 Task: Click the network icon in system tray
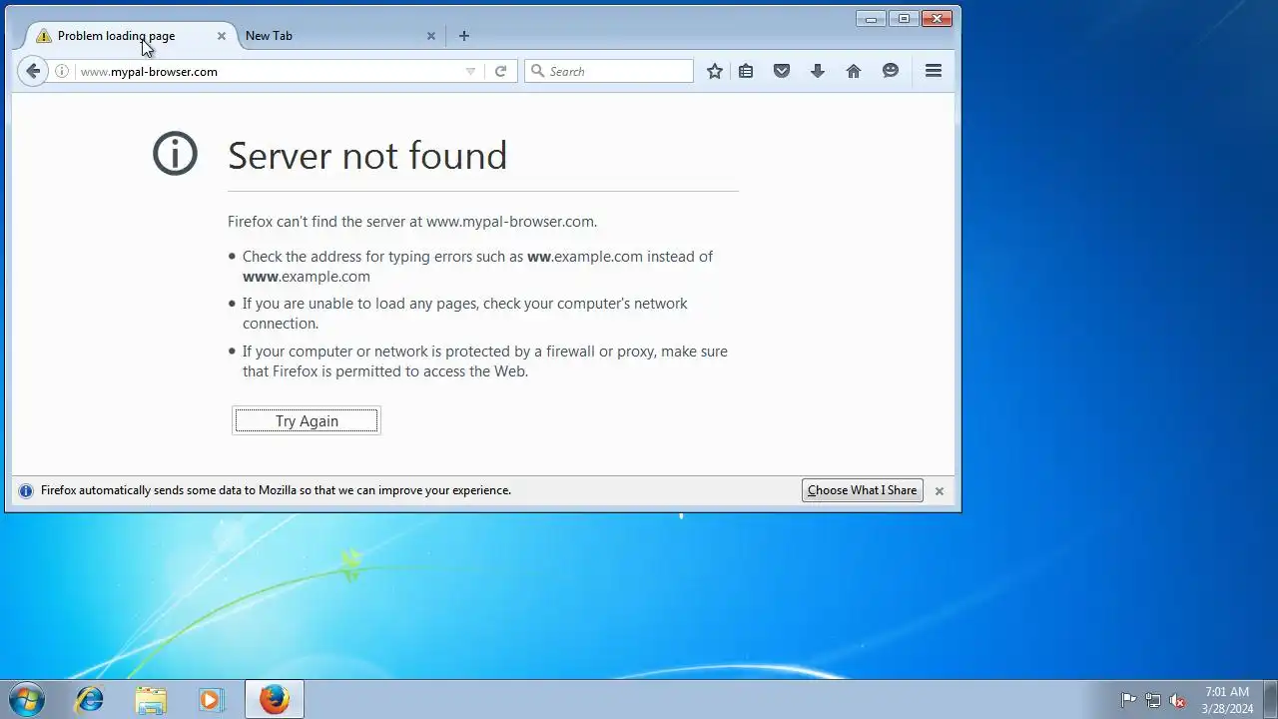tap(1153, 700)
